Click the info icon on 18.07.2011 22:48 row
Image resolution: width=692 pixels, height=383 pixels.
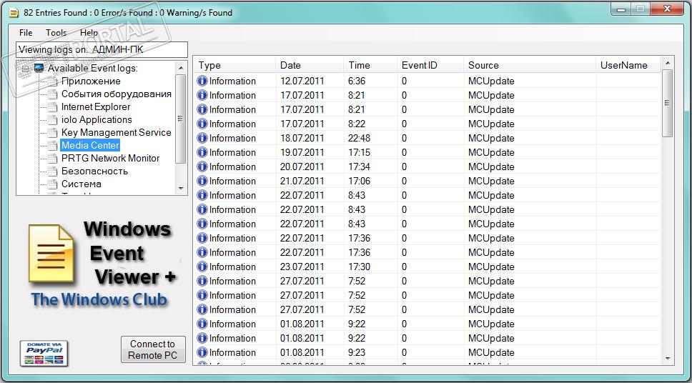click(x=202, y=138)
